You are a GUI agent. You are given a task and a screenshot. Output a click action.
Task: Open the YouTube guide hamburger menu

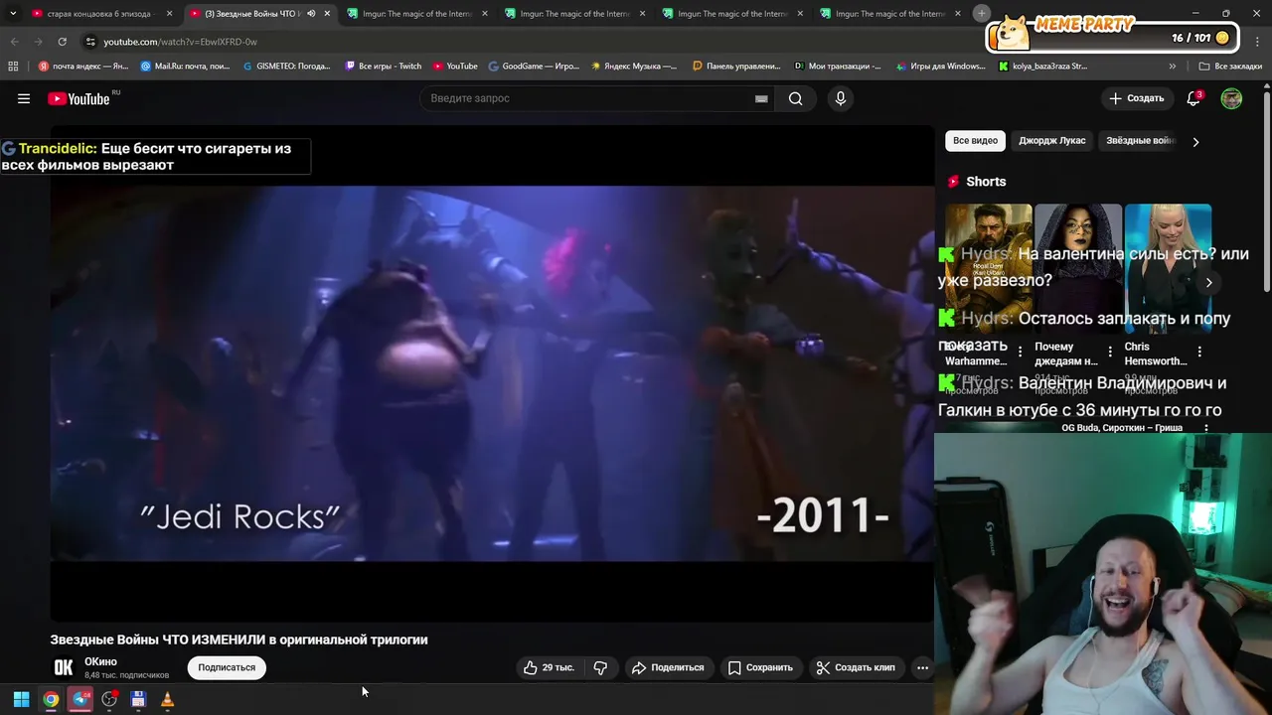[24, 98]
